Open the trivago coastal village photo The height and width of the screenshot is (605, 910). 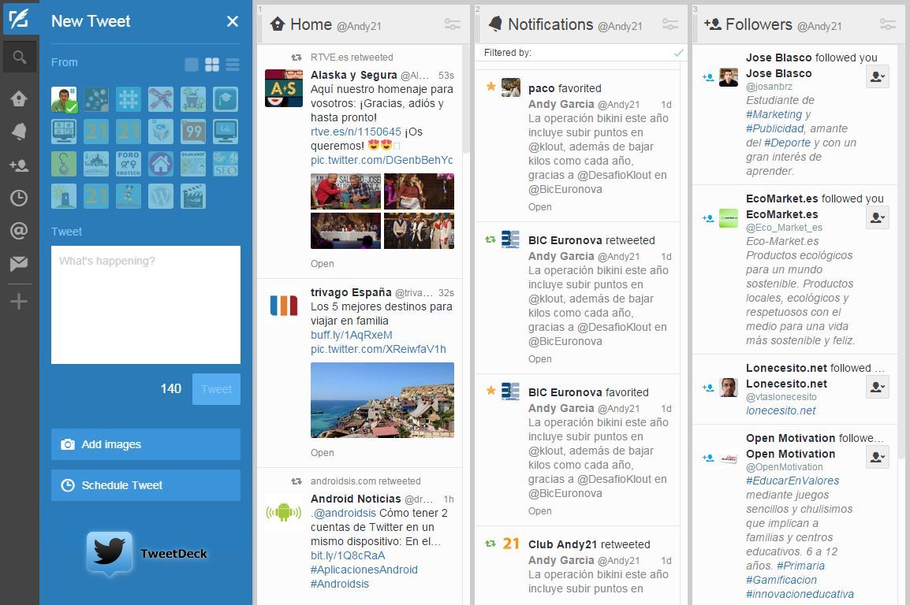click(x=382, y=400)
